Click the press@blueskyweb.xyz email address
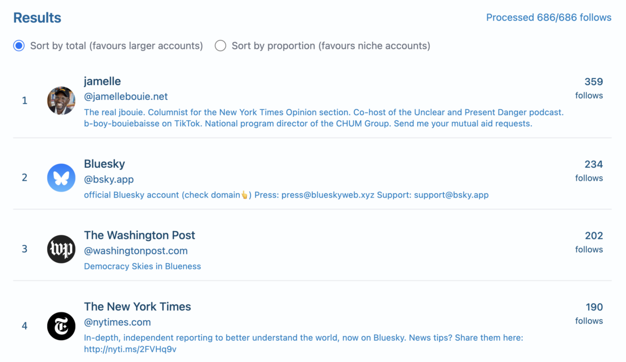626x362 pixels. point(327,195)
